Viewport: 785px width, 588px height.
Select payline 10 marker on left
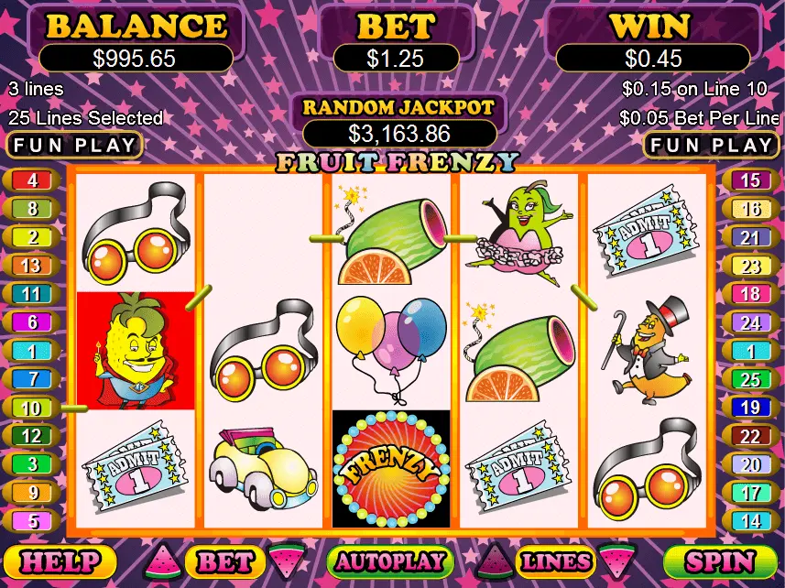[x=31, y=408]
